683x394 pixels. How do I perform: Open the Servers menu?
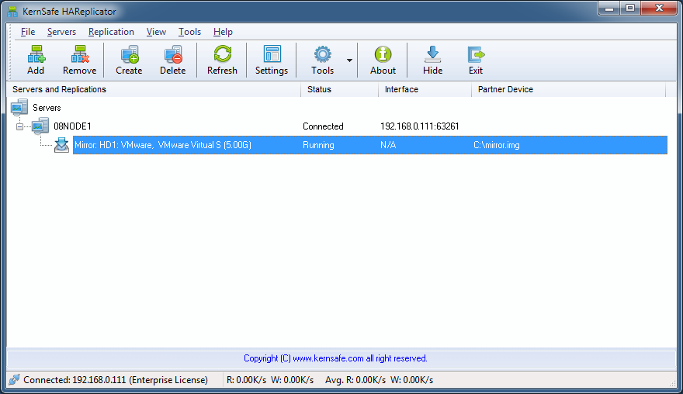61,32
